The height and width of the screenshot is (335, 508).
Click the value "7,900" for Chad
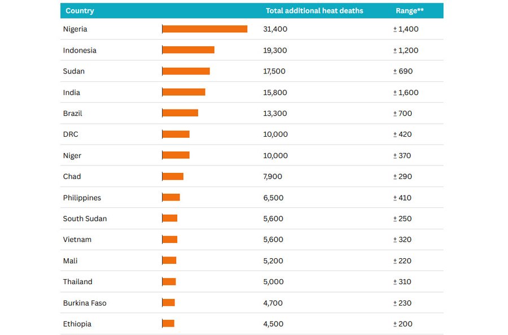[x=273, y=176]
